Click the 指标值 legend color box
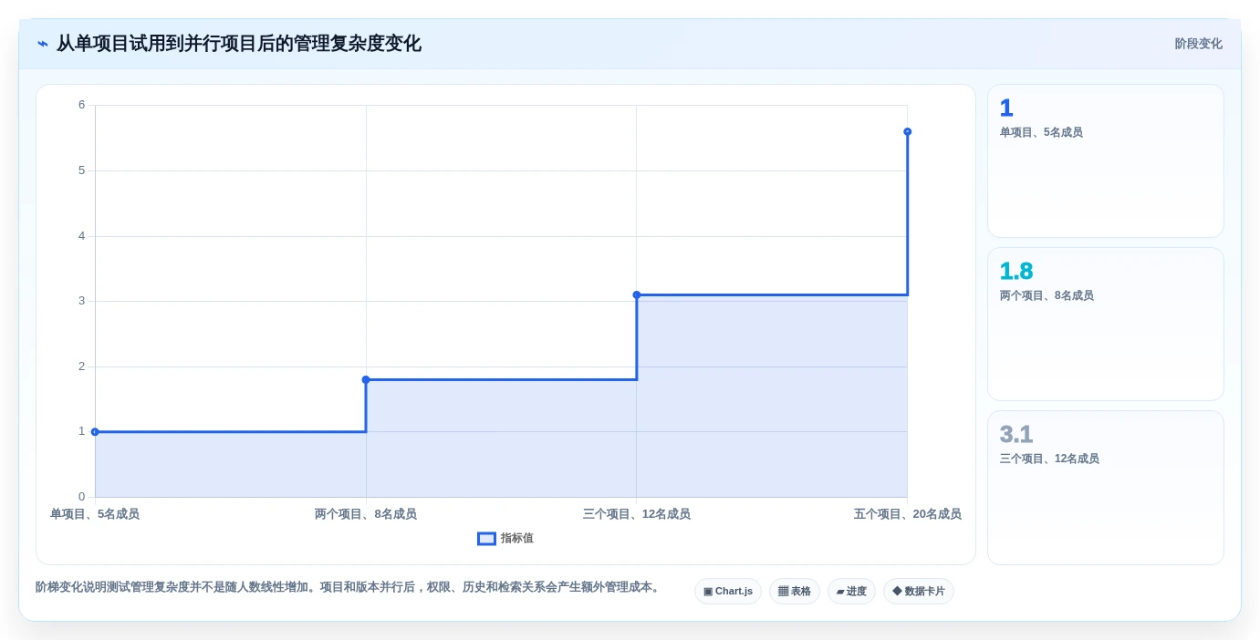Screen dimensions: 1260x640 486,539
